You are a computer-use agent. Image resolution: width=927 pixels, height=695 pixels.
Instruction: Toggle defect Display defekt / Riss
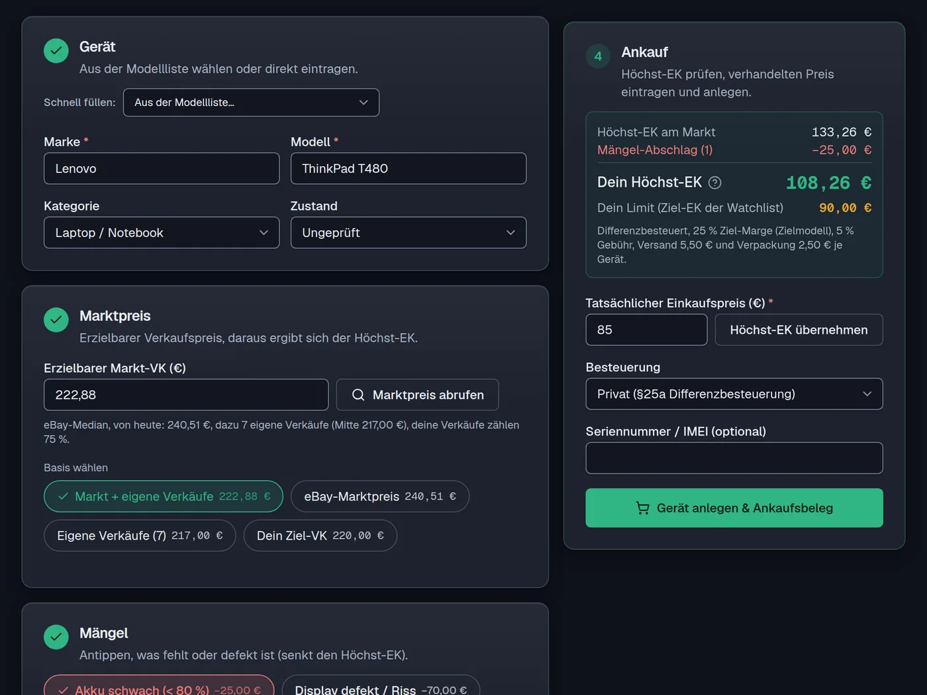[x=381, y=685]
